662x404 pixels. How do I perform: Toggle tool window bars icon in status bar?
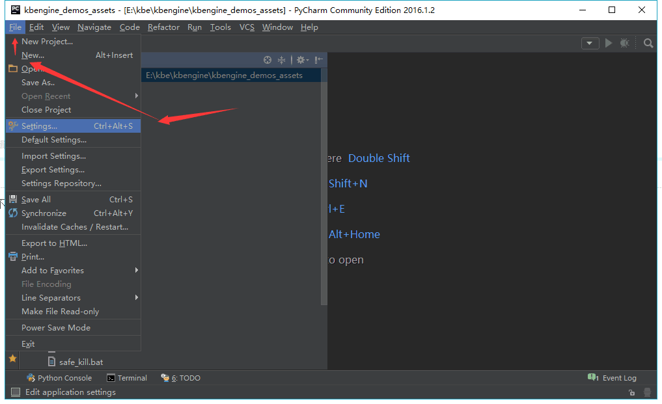coord(16,392)
